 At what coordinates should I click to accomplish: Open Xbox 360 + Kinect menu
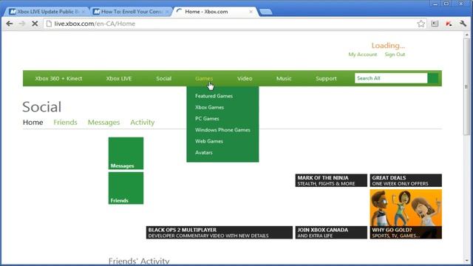click(58, 78)
